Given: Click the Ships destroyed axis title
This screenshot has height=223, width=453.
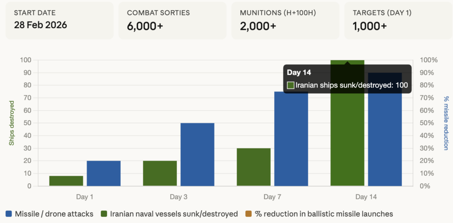Looking at the screenshot, I should 12,123.
